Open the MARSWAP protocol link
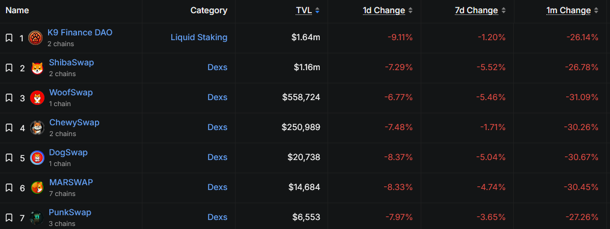Image resolution: width=610 pixels, height=229 pixels. (x=71, y=182)
